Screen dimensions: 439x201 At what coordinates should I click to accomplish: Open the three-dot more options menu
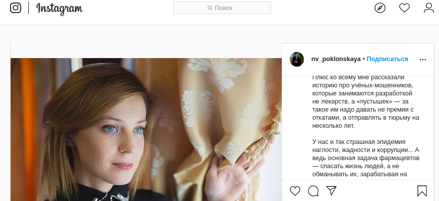pyautogui.click(x=423, y=60)
